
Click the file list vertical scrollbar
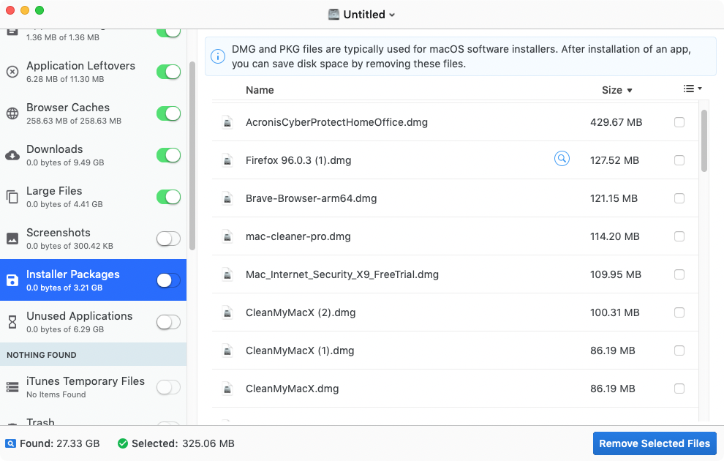704,141
